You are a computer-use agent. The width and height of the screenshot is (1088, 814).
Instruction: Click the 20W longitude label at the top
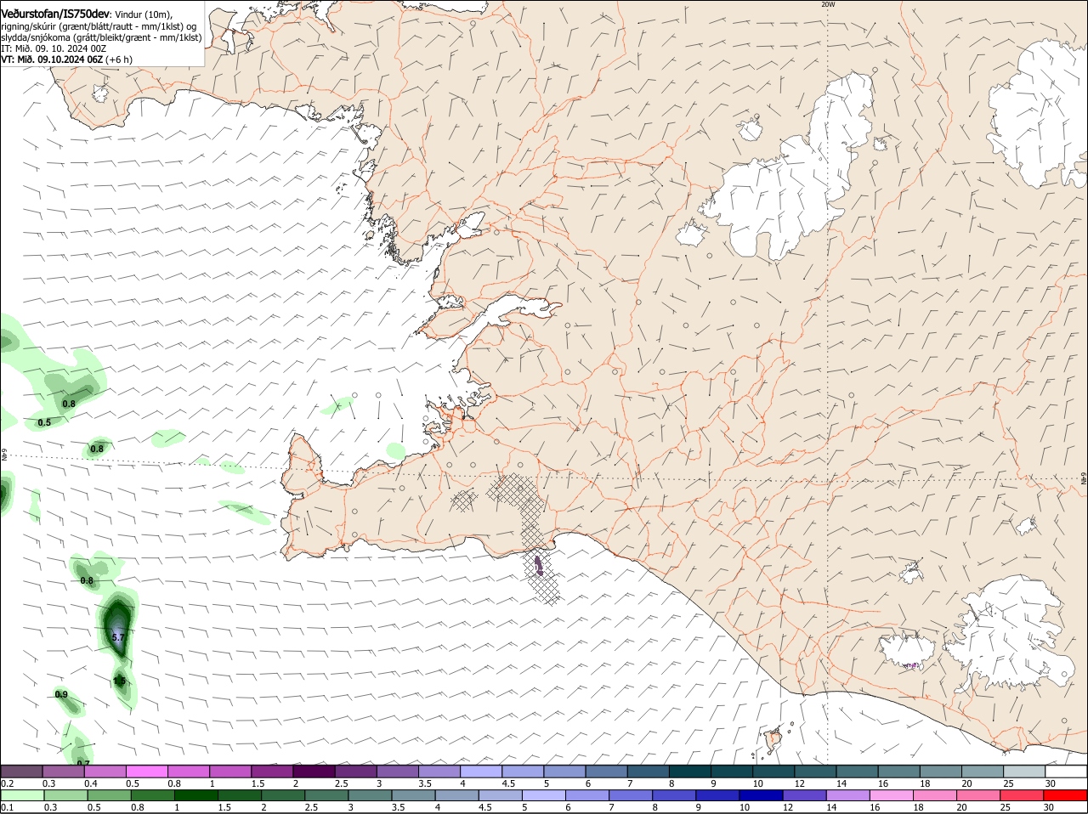click(x=828, y=4)
